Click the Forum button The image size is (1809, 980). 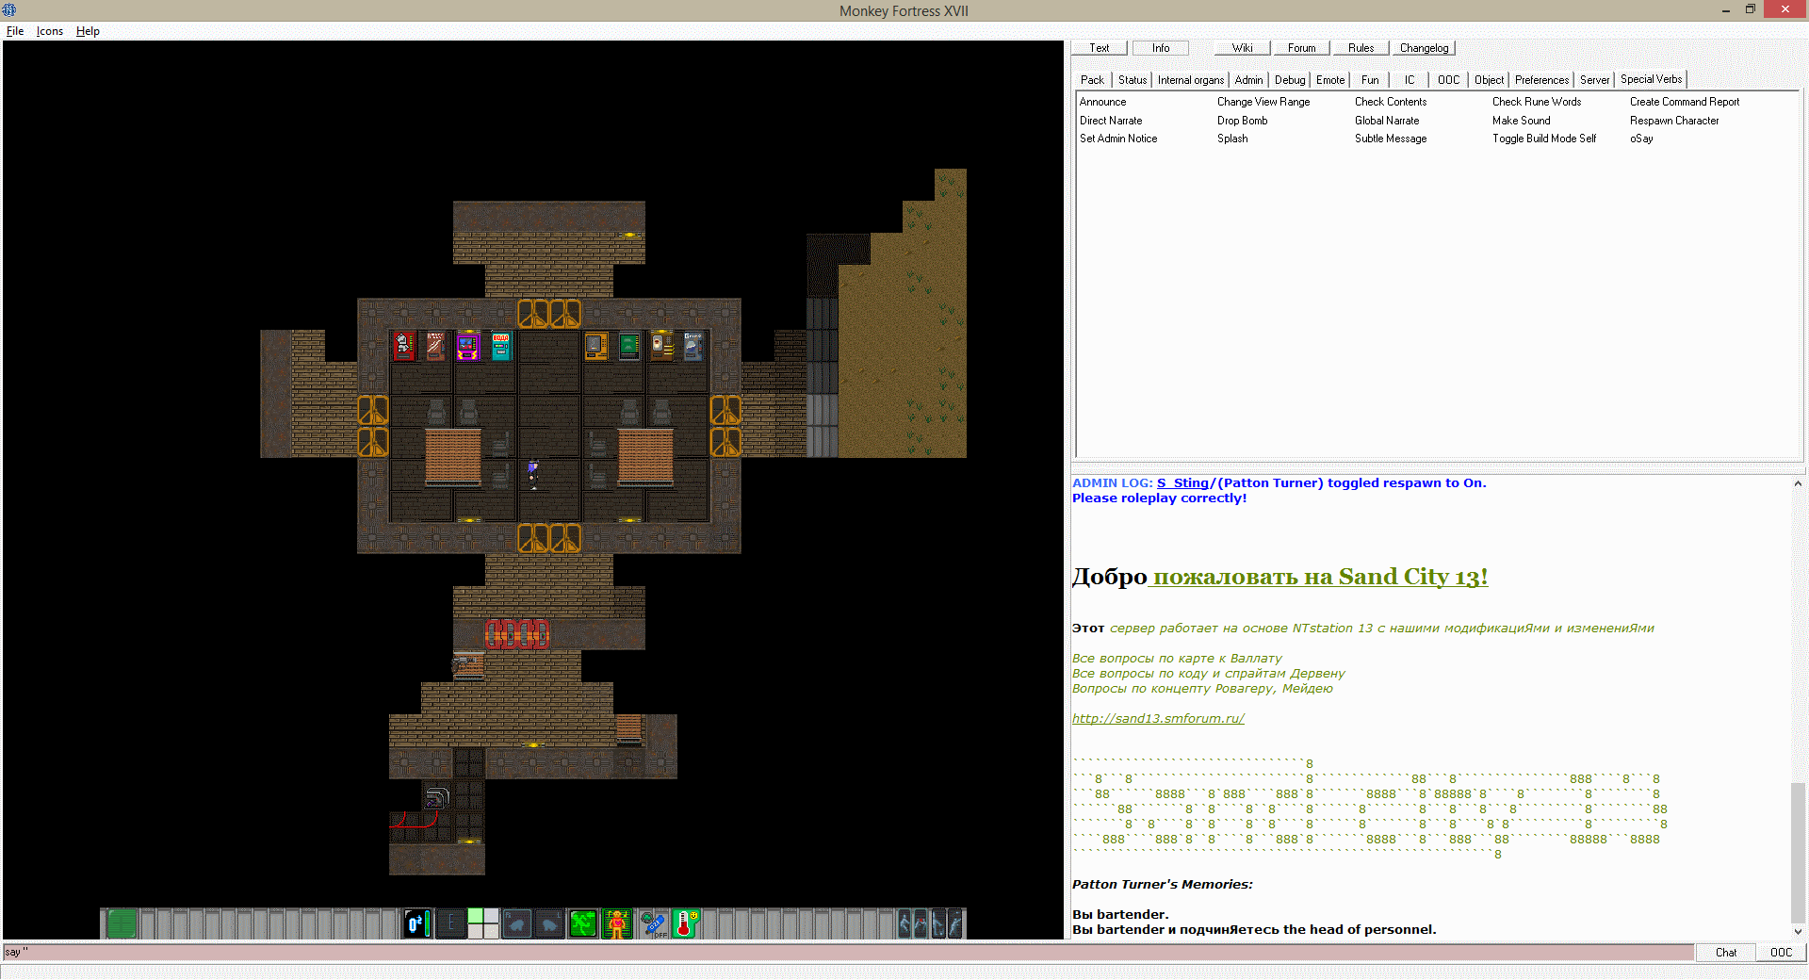click(x=1302, y=48)
